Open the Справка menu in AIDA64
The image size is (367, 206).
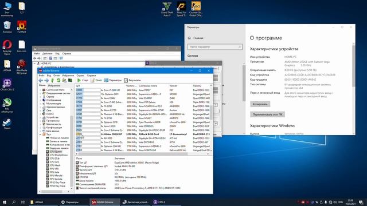click(x=91, y=76)
